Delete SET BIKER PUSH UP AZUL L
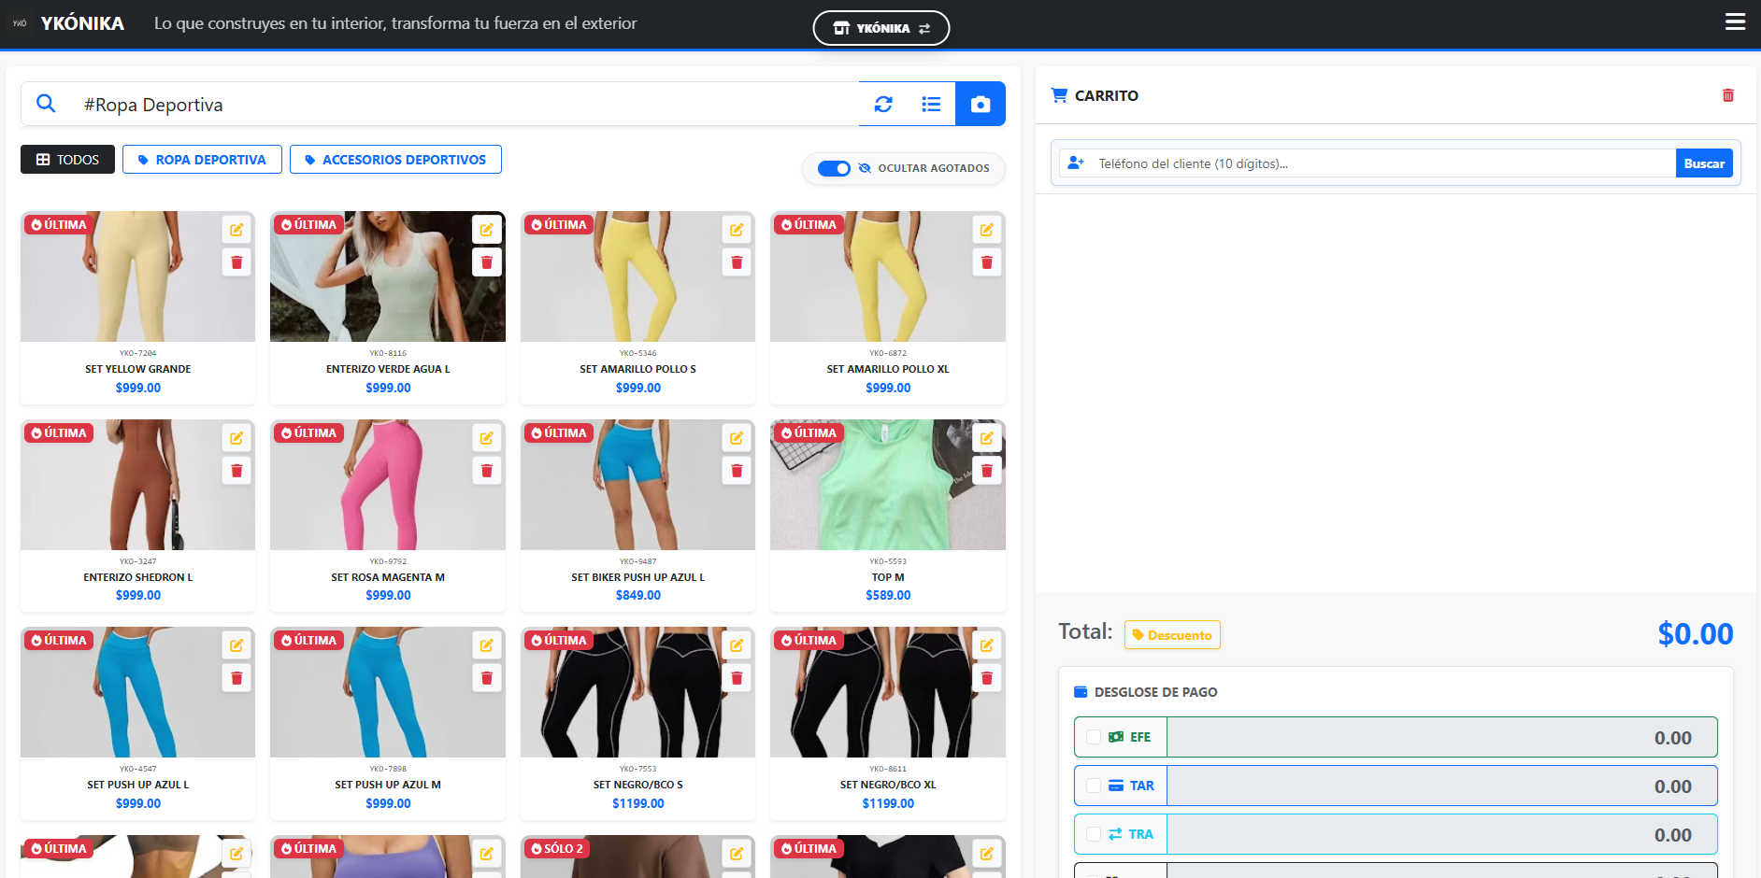1761x878 pixels. pos(737,471)
